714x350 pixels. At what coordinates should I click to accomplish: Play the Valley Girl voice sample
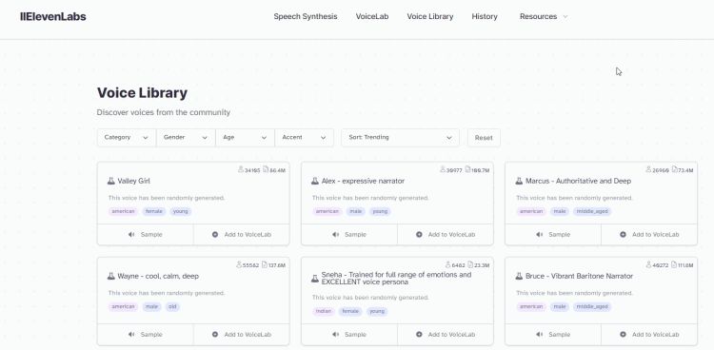tap(146, 235)
